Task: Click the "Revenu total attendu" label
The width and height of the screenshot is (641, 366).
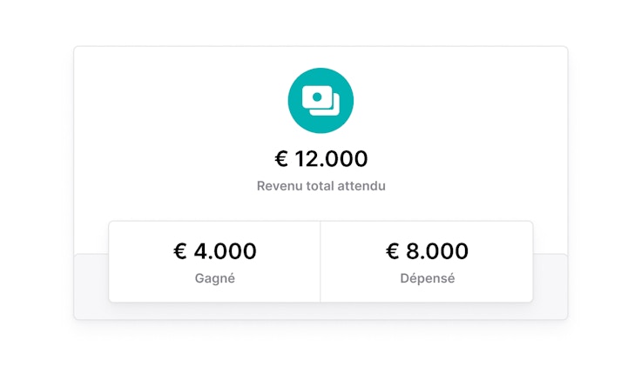Action: coord(320,185)
